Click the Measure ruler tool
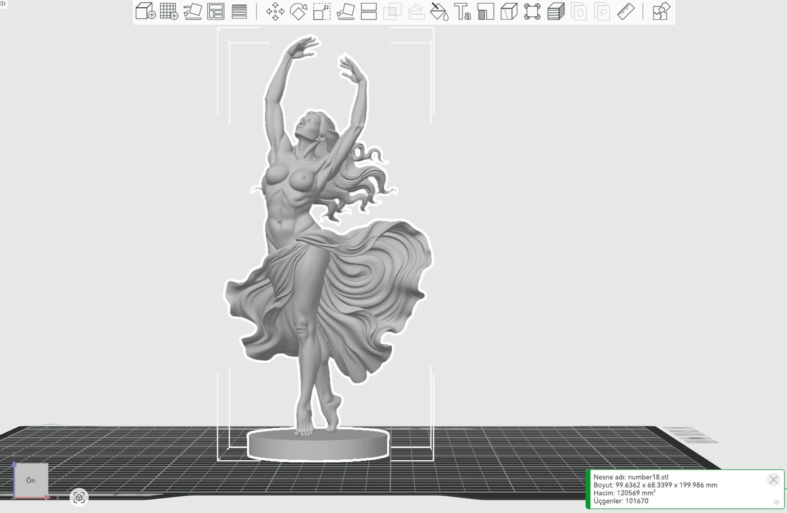Image resolution: width=787 pixels, height=513 pixels. [626, 11]
